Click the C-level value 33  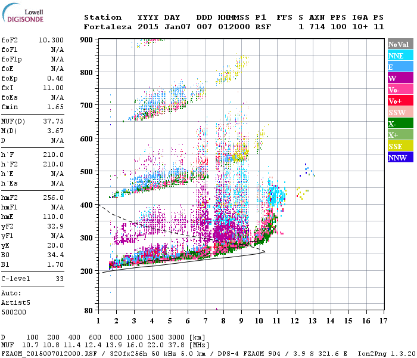tap(60, 279)
